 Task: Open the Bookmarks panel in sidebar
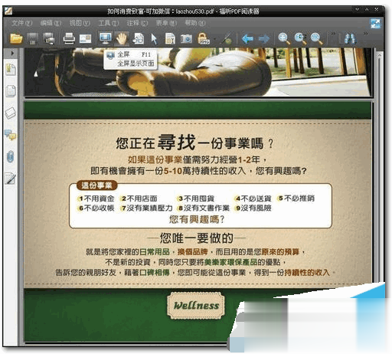coord(11,70)
